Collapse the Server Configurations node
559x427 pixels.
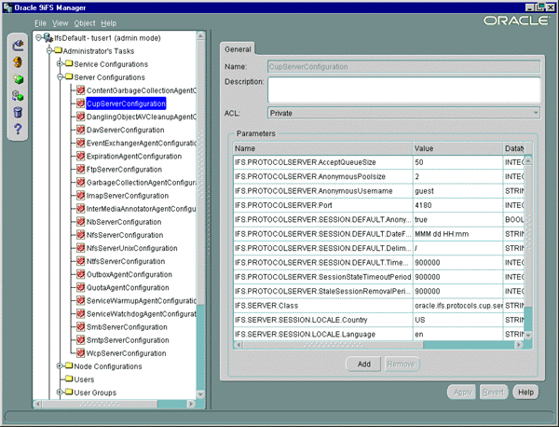click(60, 77)
